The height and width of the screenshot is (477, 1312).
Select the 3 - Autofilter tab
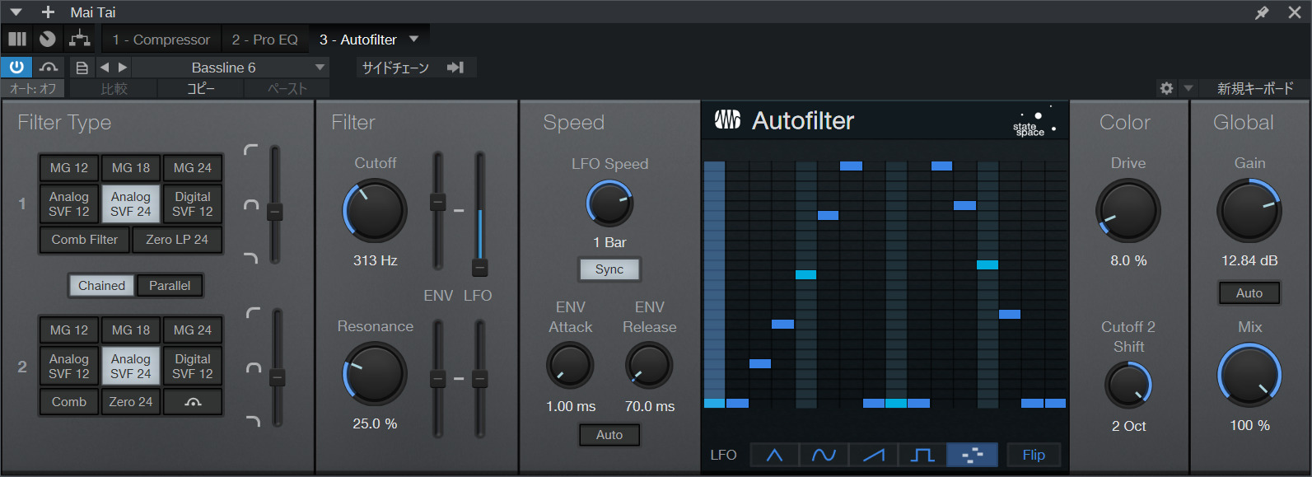tap(357, 40)
